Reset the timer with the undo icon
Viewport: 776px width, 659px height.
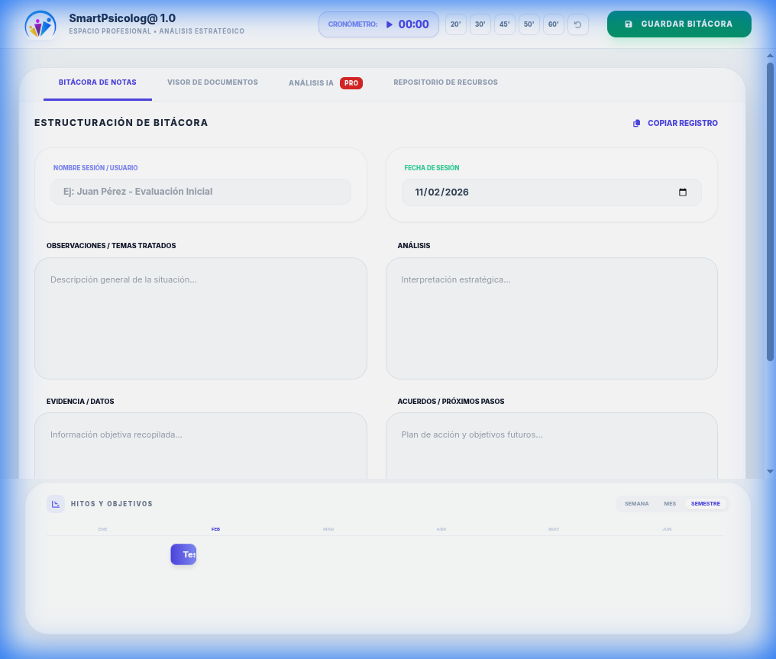(x=577, y=24)
